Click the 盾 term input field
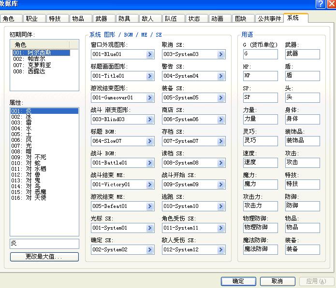Viewport: 336px width, 288px height. 303,76
